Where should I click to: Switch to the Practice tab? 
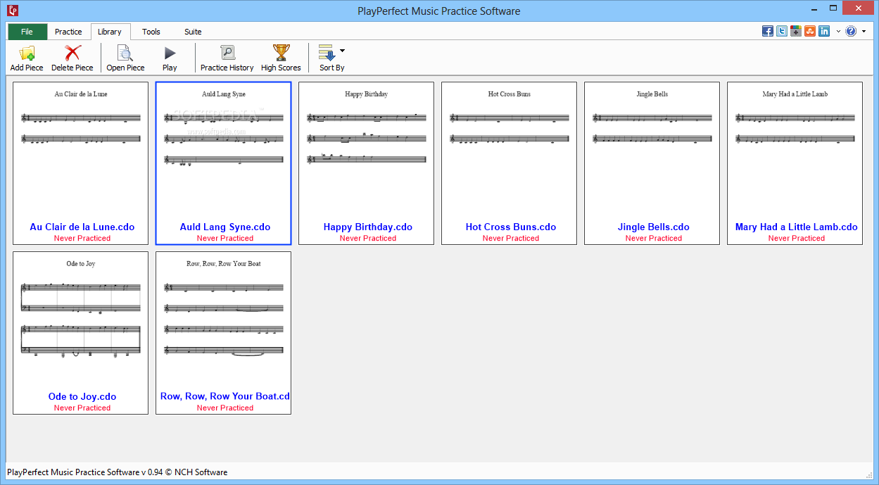(68, 32)
